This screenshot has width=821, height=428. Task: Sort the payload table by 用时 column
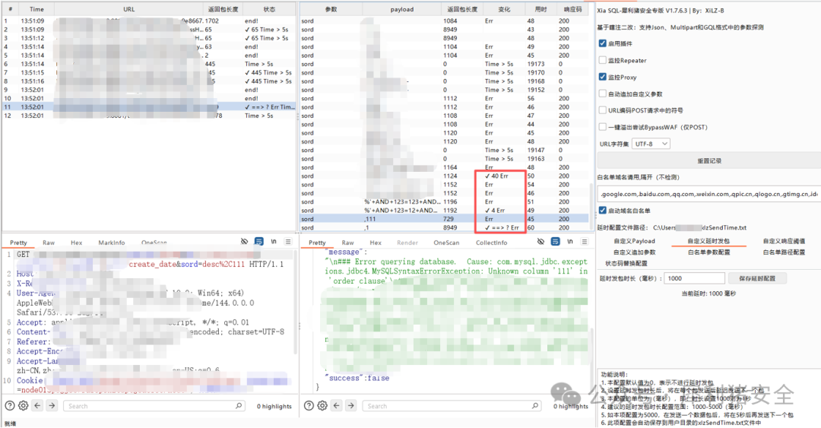click(540, 10)
